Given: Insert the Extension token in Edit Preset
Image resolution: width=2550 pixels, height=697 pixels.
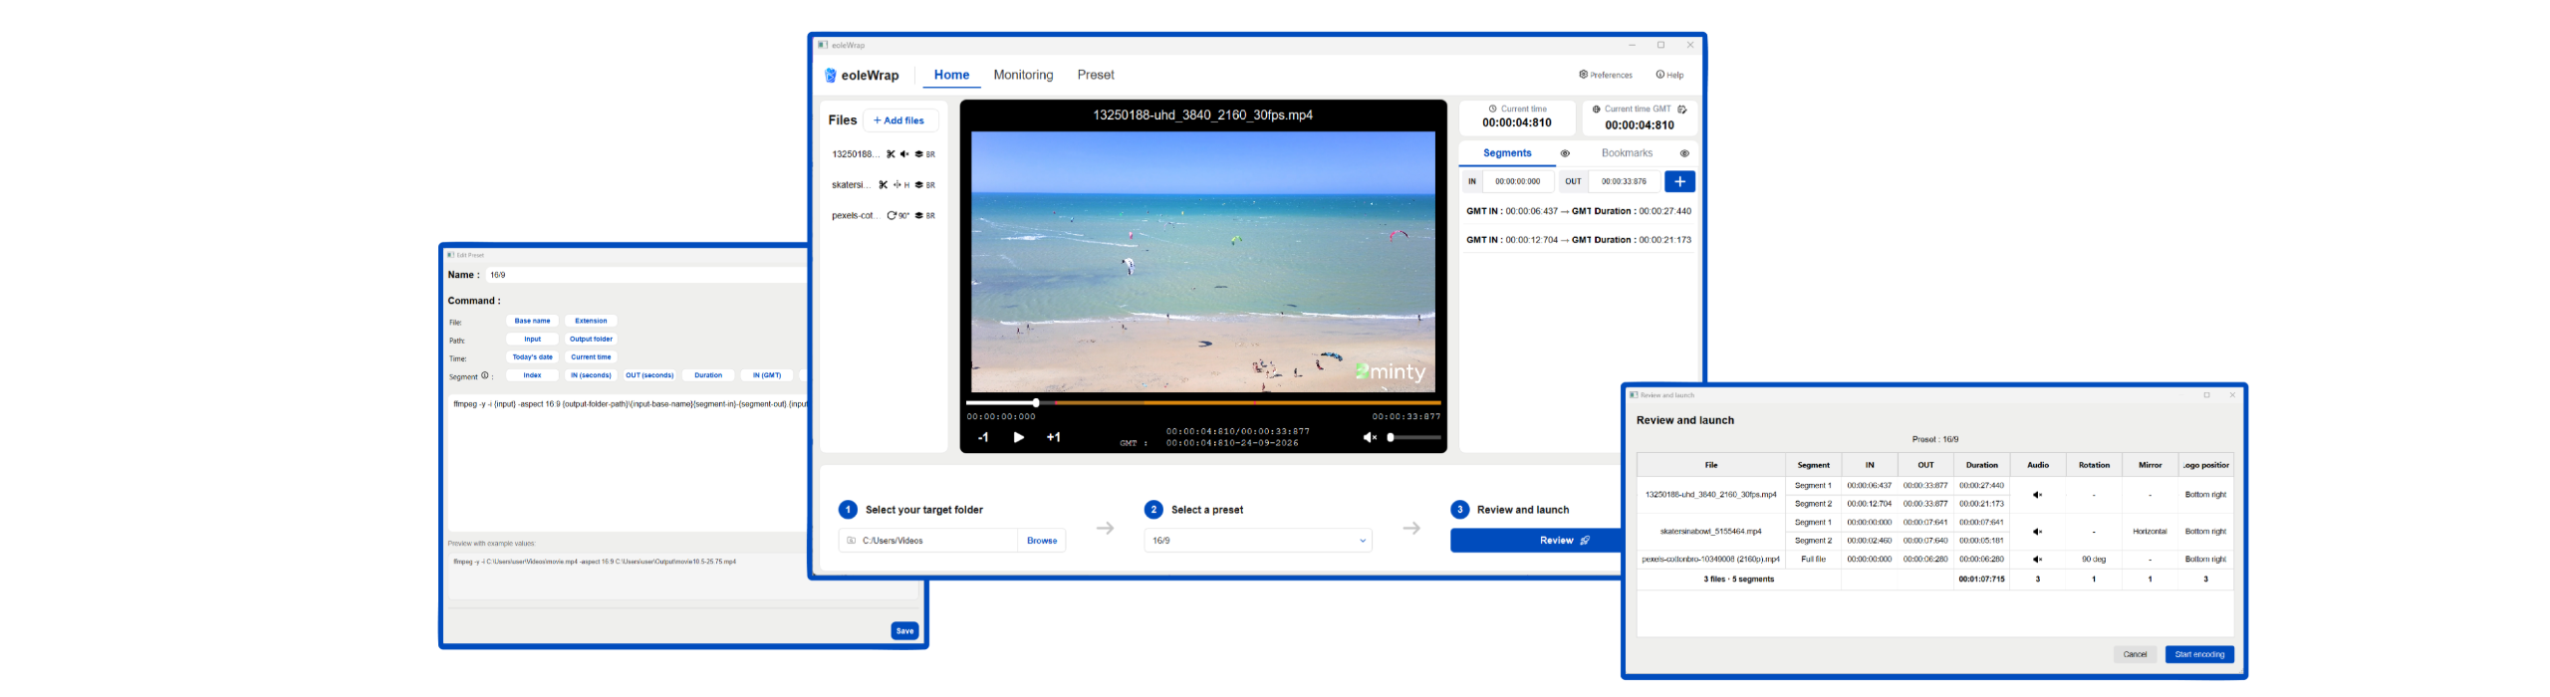Looking at the screenshot, I should click(591, 322).
